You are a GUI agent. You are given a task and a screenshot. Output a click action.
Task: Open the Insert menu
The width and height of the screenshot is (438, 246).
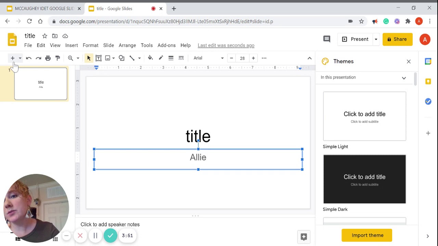(x=72, y=45)
